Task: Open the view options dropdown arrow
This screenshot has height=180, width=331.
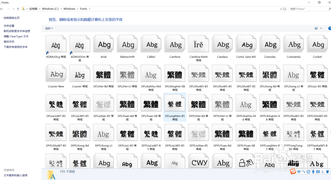Action: (x=321, y=29)
